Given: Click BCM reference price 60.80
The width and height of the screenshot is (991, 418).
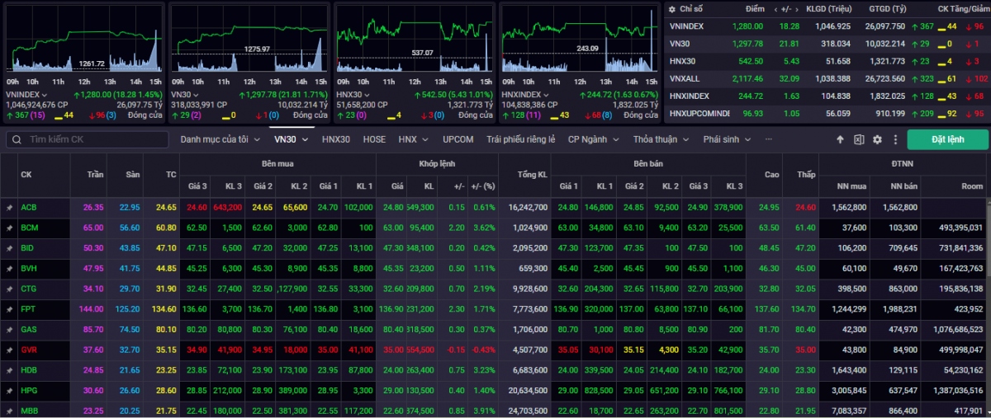Looking at the screenshot, I should pyautogui.click(x=166, y=228).
